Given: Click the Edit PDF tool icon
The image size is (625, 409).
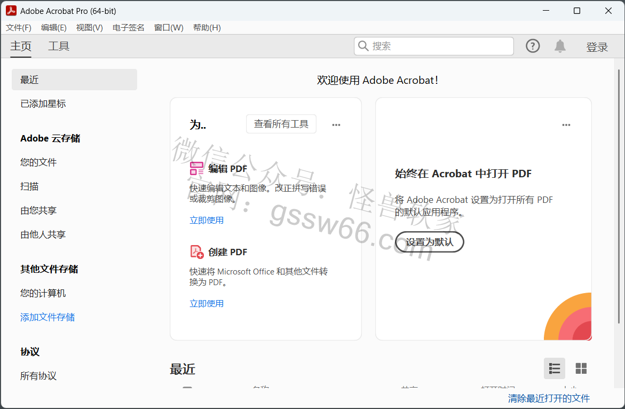Looking at the screenshot, I should coord(196,169).
